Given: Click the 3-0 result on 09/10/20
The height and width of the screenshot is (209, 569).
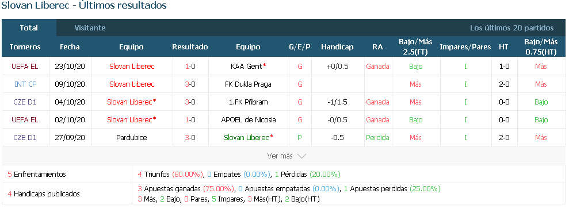Looking at the screenshot, I should (190, 84).
